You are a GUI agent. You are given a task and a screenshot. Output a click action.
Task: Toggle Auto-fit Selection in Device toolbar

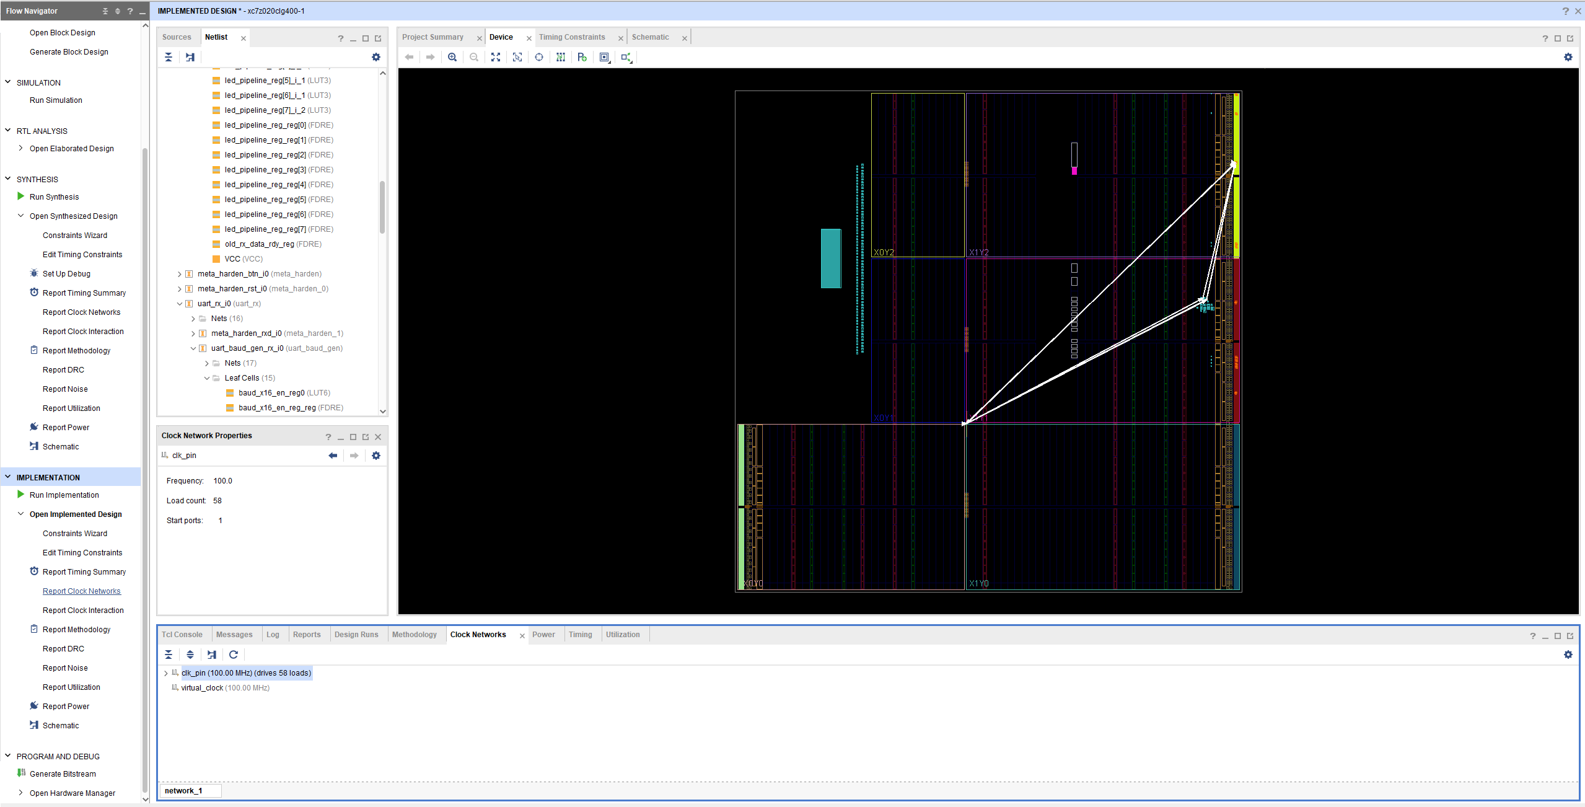coord(539,57)
